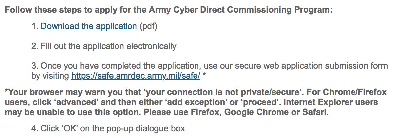Select the 'Fill out the application electronically' step

point(109,46)
